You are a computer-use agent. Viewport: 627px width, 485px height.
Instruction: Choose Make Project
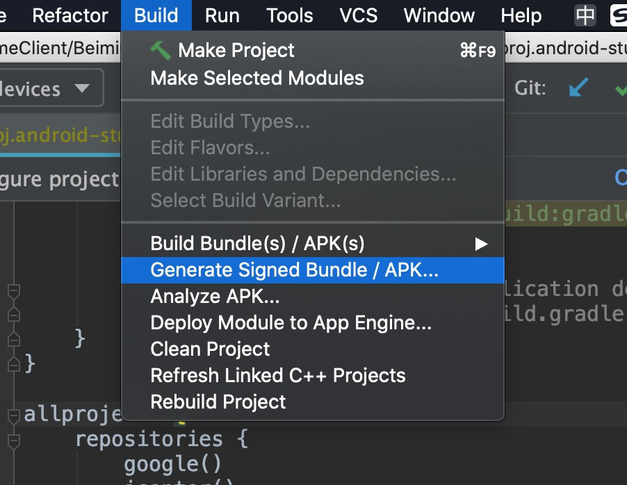click(x=313, y=51)
